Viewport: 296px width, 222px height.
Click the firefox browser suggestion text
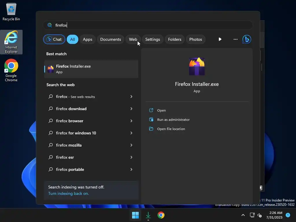69,121
